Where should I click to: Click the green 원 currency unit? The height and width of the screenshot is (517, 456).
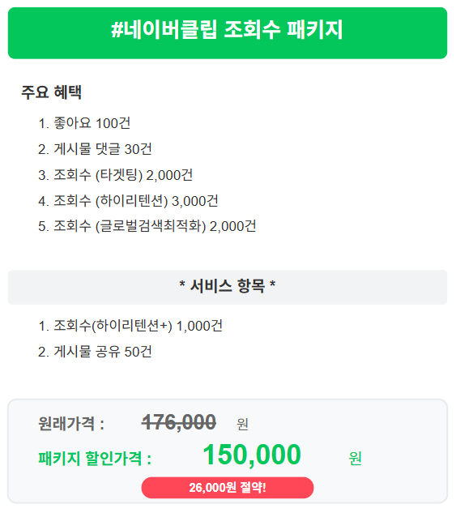pos(356,458)
